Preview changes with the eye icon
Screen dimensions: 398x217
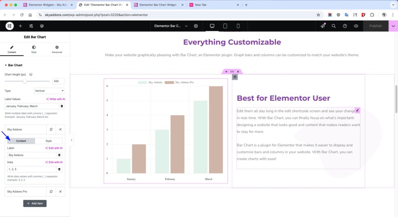[356, 26]
